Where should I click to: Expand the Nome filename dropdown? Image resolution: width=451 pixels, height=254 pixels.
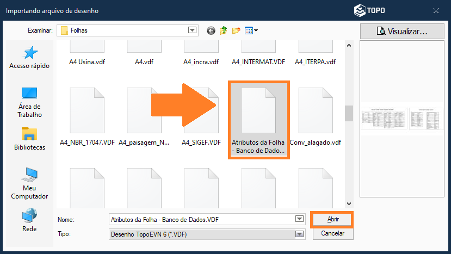pyautogui.click(x=299, y=219)
